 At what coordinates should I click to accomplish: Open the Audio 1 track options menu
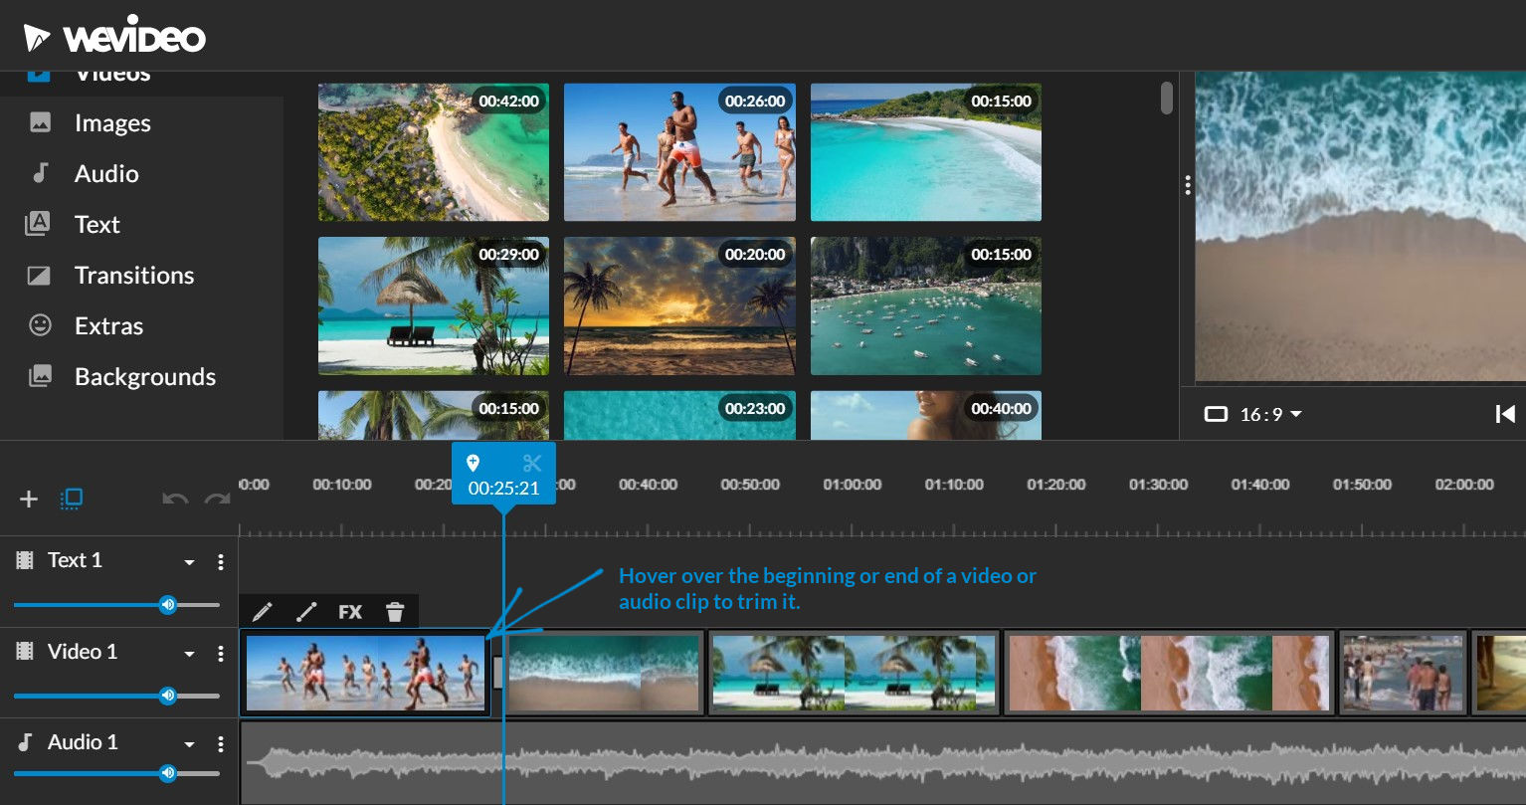pos(221,744)
